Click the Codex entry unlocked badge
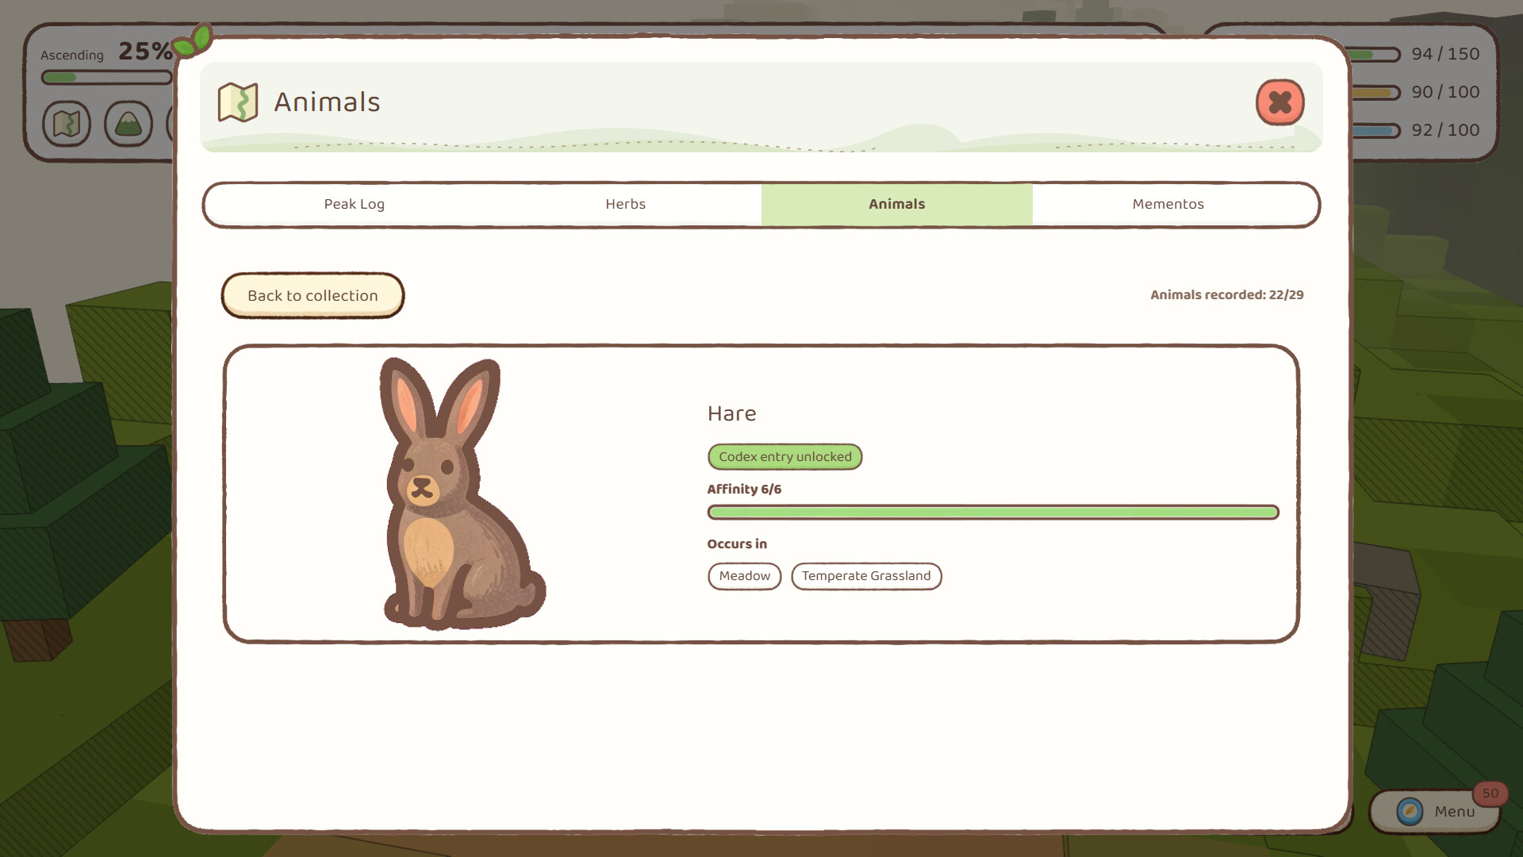The image size is (1523, 857). pos(785,457)
